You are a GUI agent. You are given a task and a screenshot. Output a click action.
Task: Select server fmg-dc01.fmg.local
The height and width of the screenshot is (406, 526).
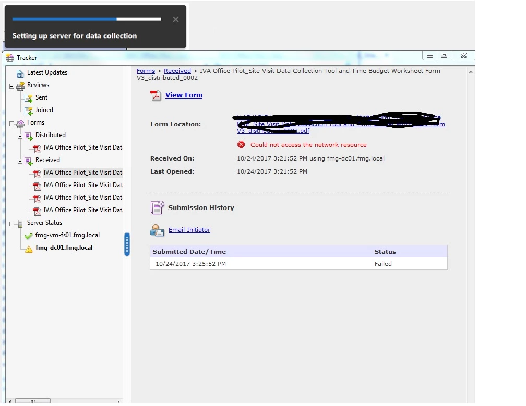[x=64, y=248]
